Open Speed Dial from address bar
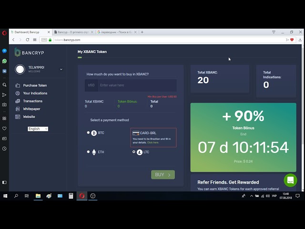The image size is (305, 229). (x=35, y=40)
